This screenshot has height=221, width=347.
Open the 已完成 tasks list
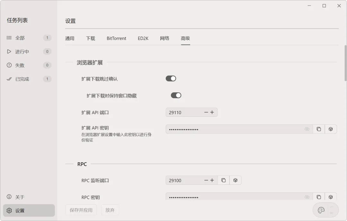pyautogui.click(x=29, y=79)
